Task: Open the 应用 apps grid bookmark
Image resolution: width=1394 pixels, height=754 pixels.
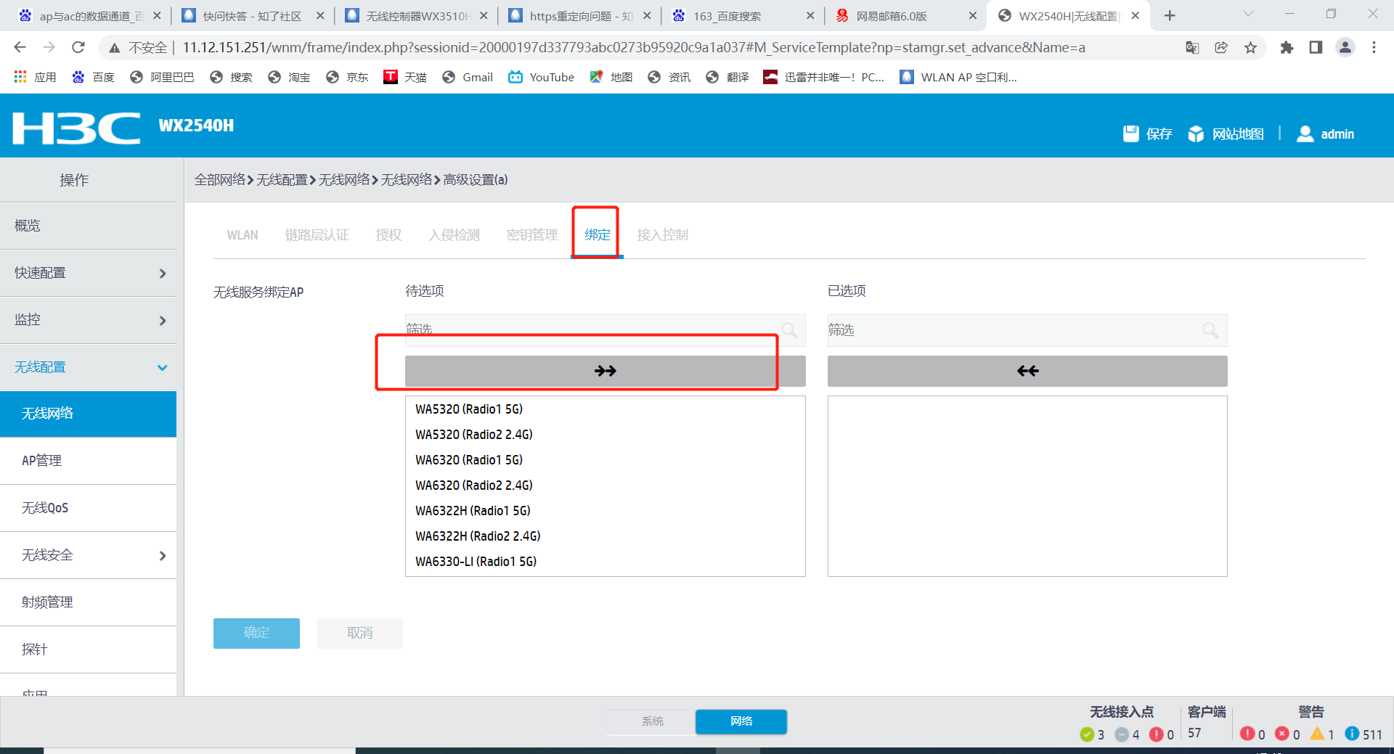Action: pos(35,77)
